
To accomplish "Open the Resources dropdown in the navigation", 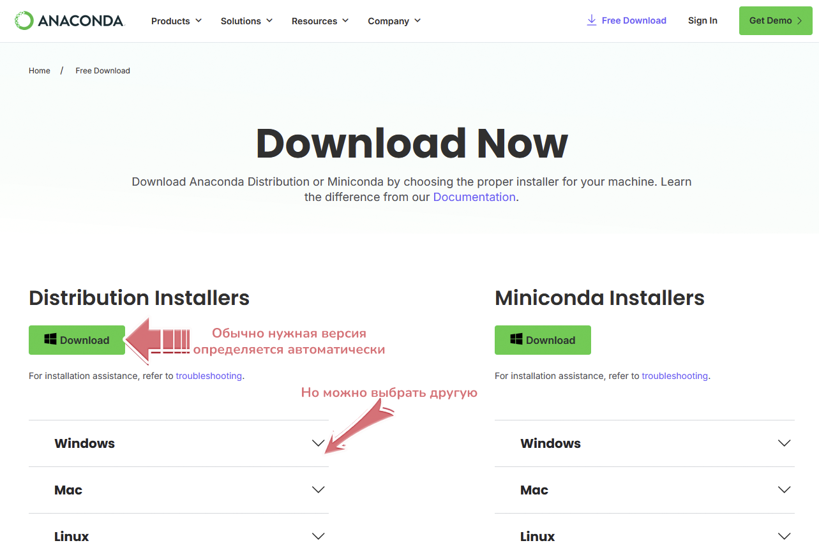I will (x=320, y=21).
